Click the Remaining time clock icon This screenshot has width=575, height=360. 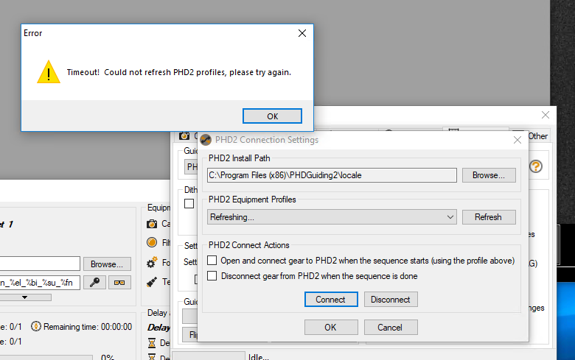coord(36,326)
